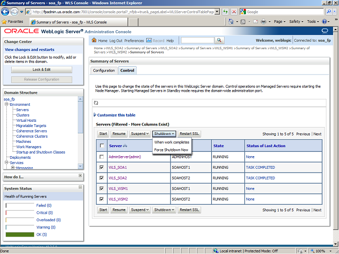Click the Record icon in console toolbar

tap(149, 41)
